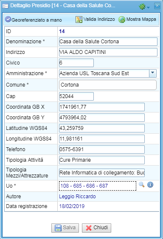Click the Telefono label
Viewport: 163px width, 239px height.
coord(16,149)
